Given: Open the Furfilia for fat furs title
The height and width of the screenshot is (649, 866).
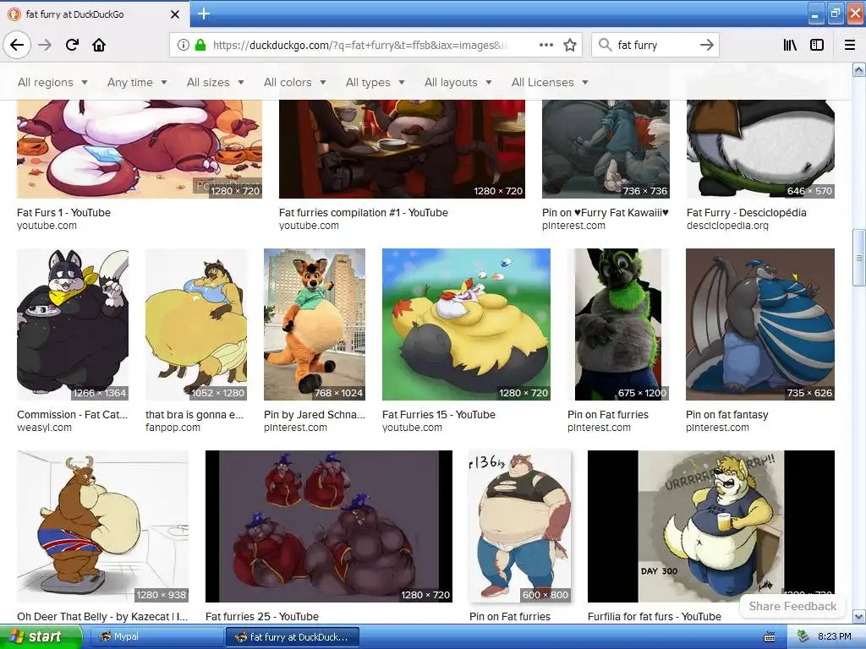Looking at the screenshot, I should [655, 616].
